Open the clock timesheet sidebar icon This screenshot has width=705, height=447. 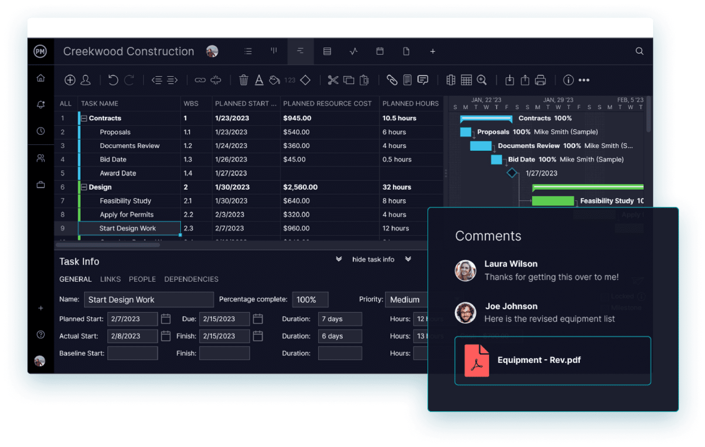pyautogui.click(x=41, y=131)
